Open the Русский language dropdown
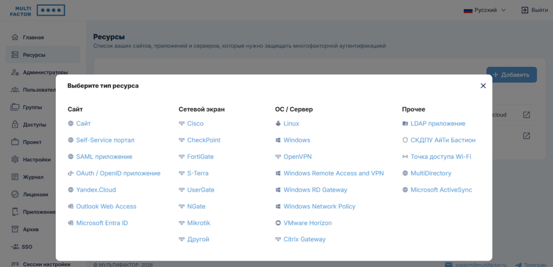This screenshot has width=553, height=267. (485, 10)
